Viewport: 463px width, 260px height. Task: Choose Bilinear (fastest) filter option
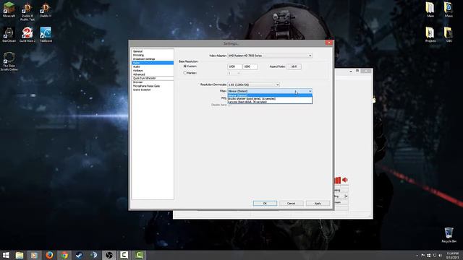point(270,95)
